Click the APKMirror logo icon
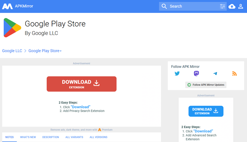247x142 pixels. point(7,6)
